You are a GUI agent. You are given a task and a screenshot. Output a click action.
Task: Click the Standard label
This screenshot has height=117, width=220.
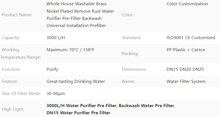pyautogui.click(x=131, y=38)
